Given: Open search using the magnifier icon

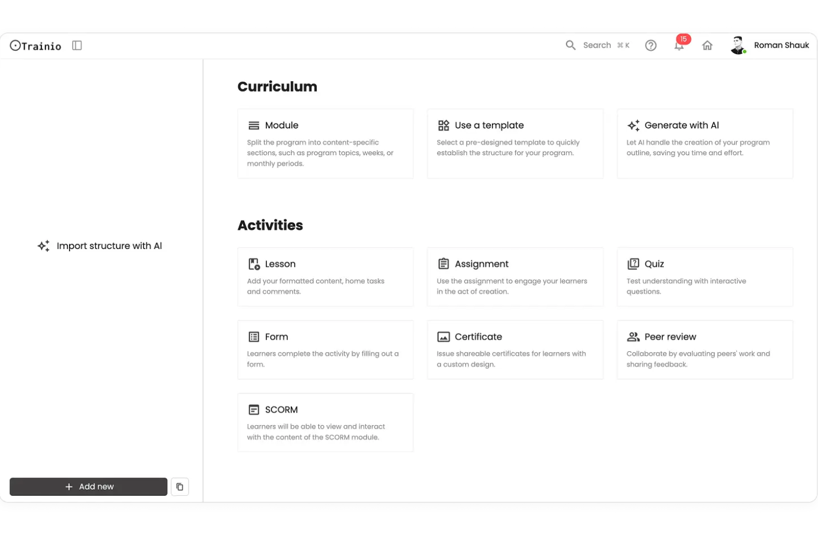Looking at the screenshot, I should click(x=570, y=45).
